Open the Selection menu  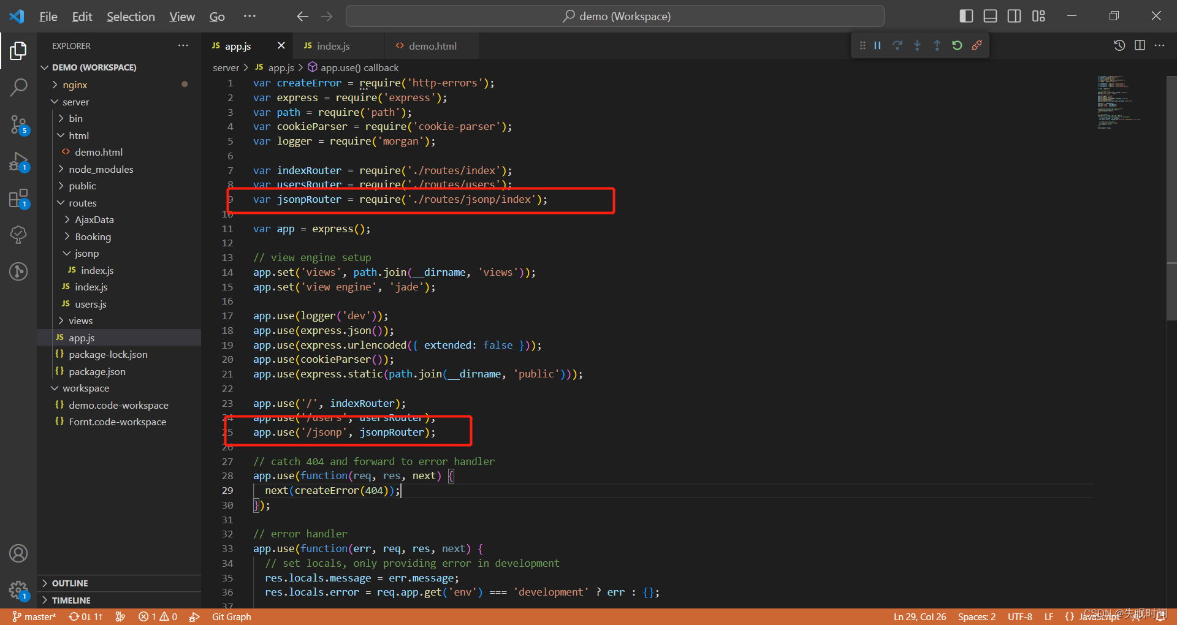tap(131, 17)
